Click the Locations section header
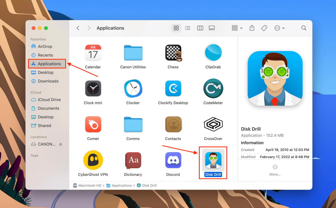 tap(39, 137)
